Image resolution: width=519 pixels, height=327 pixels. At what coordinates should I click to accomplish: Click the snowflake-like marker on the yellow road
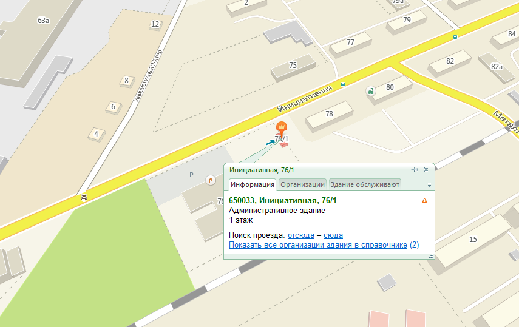(x=84, y=198)
